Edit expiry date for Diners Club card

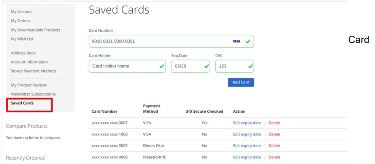[x=247, y=146]
